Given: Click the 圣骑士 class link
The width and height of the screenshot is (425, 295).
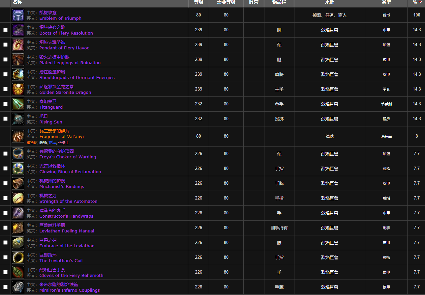Looking at the screenshot, I should tap(63, 143).
